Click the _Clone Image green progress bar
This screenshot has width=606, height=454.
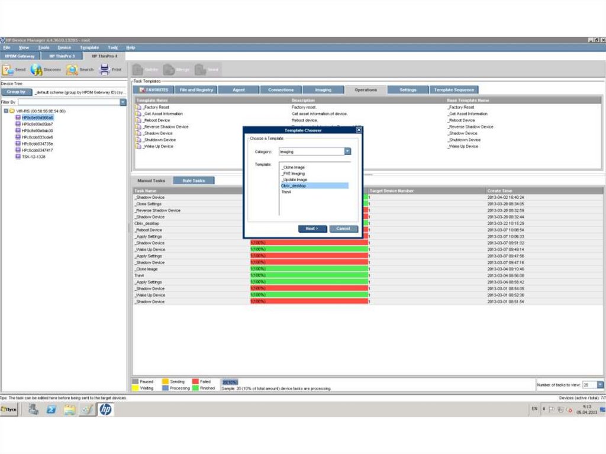tap(309, 269)
